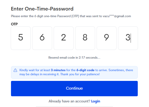149x107 pixels.
Task: Click the blue Continue button
Action: pyautogui.click(x=74, y=89)
